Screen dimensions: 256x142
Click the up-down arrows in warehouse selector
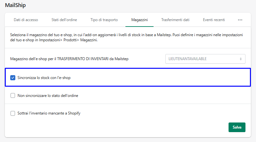pyautogui.click(x=241, y=59)
